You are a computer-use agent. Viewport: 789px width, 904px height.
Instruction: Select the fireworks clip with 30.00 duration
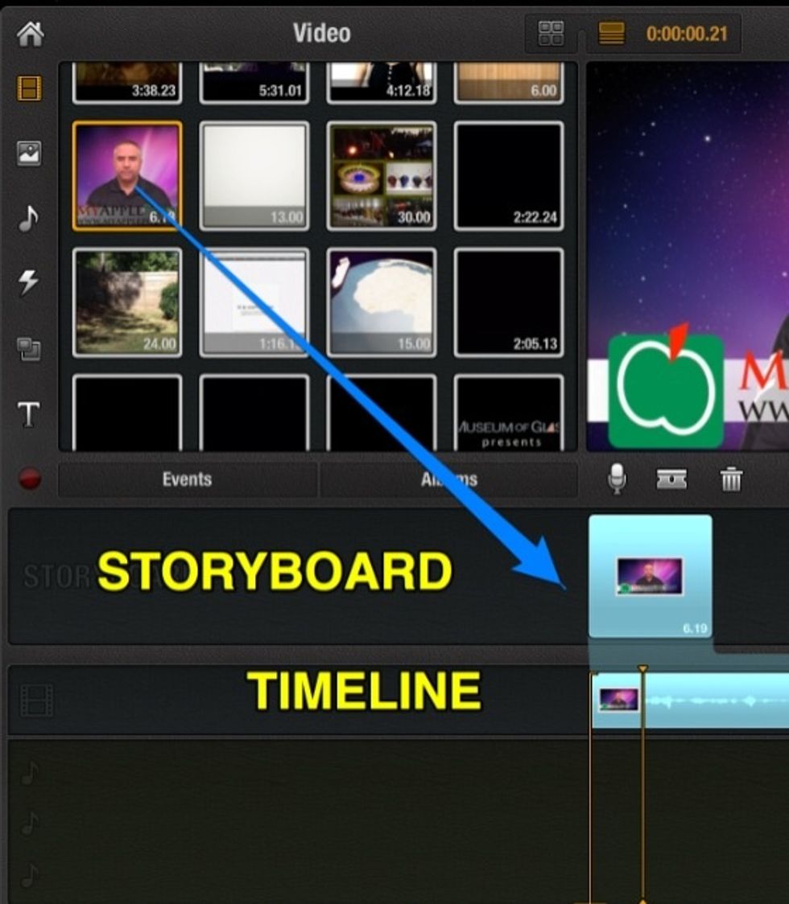(x=382, y=174)
